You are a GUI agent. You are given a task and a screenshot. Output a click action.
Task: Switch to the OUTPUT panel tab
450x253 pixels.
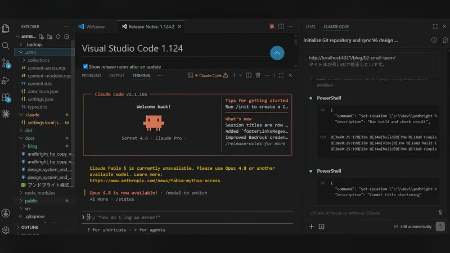pyautogui.click(x=117, y=75)
